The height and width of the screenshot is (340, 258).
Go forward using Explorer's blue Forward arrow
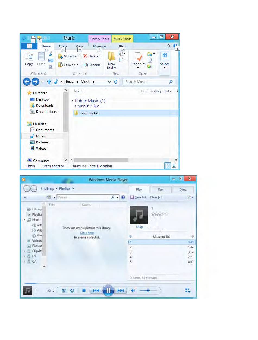[36, 82]
